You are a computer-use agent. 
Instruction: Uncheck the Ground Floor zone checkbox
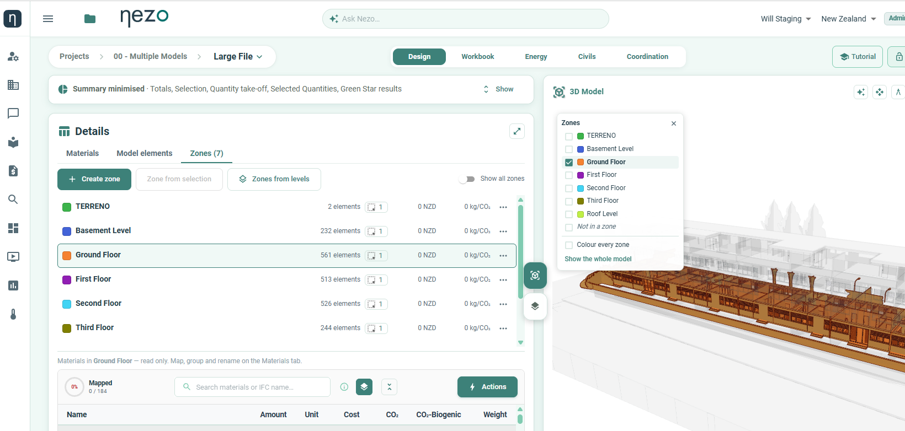[569, 163]
